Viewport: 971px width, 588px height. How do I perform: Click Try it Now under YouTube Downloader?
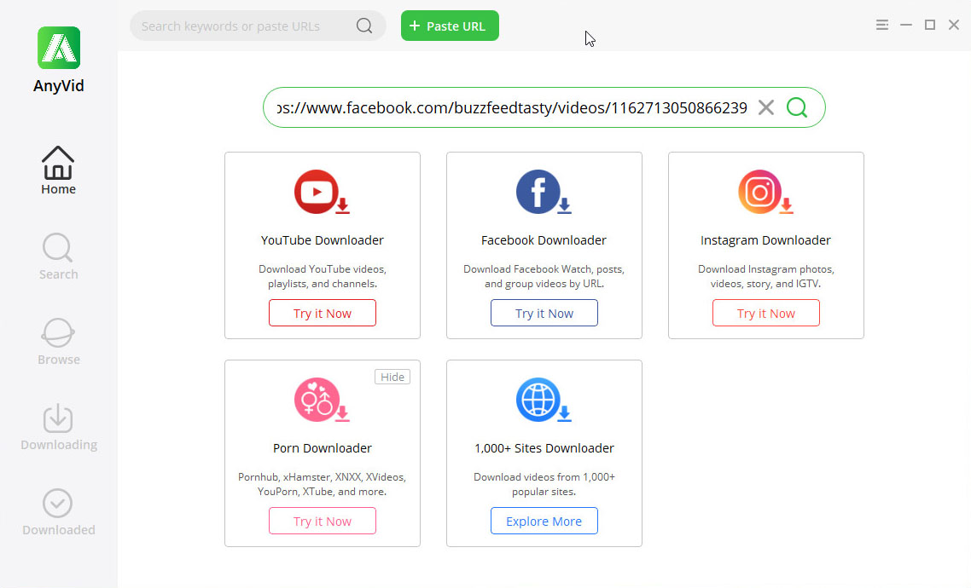coord(322,313)
